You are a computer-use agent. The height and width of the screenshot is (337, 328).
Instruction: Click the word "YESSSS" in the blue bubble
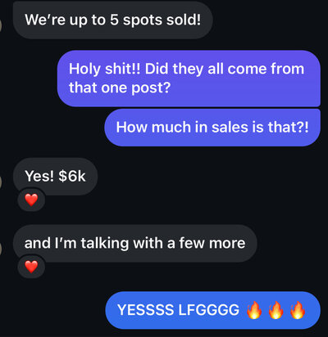[x=145, y=310]
